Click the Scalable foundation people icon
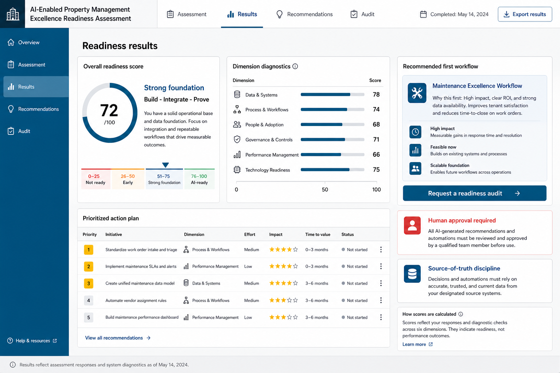The height and width of the screenshot is (373, 560). [x=415, y=168]
